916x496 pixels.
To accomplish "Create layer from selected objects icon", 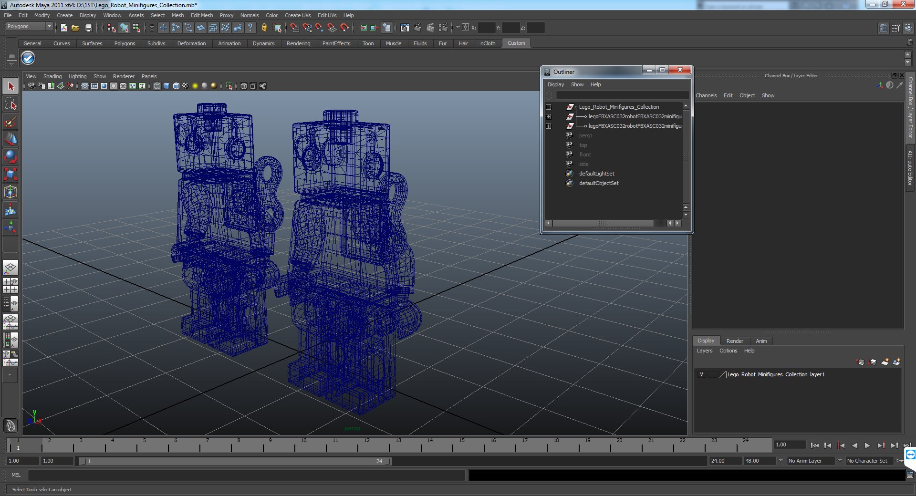I will coord(896,362).
